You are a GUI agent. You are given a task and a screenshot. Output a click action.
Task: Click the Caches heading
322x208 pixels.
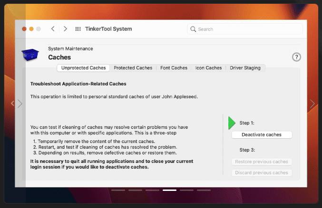point(59,57)
